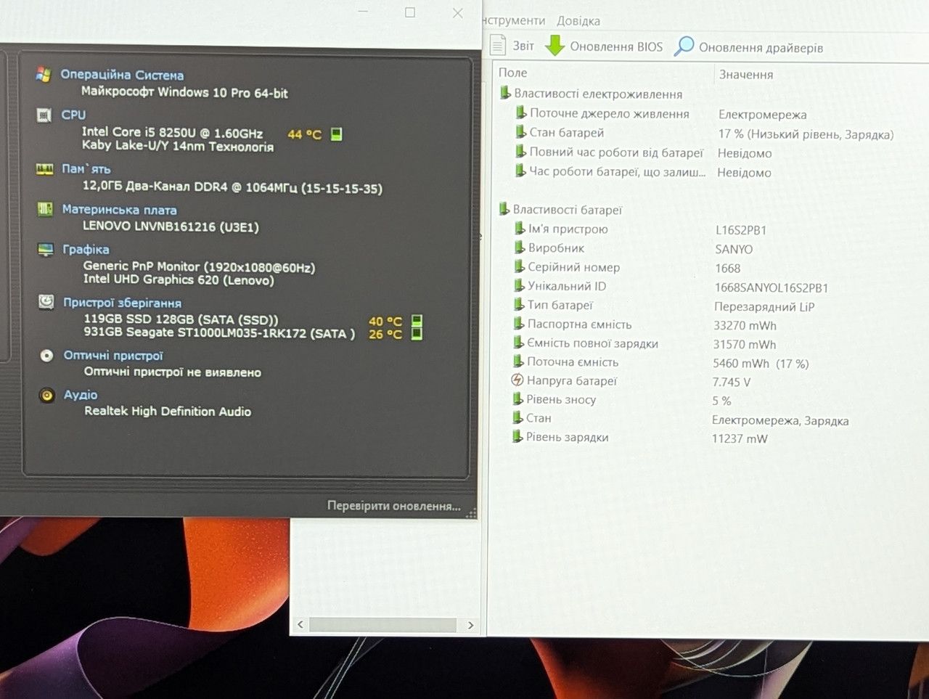929x699 pixels.
Task: Click the icon beside Серійний номер
Action: pyautogui.click(x=520, y=266)
